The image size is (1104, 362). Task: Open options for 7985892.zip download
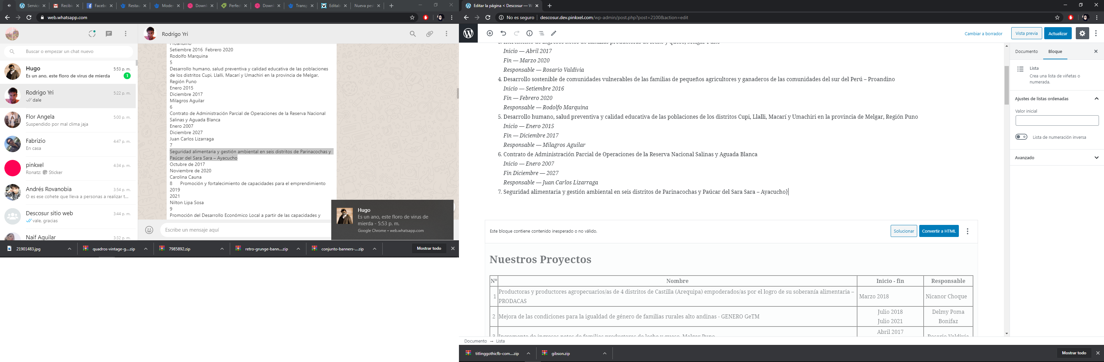coord(222,249)
